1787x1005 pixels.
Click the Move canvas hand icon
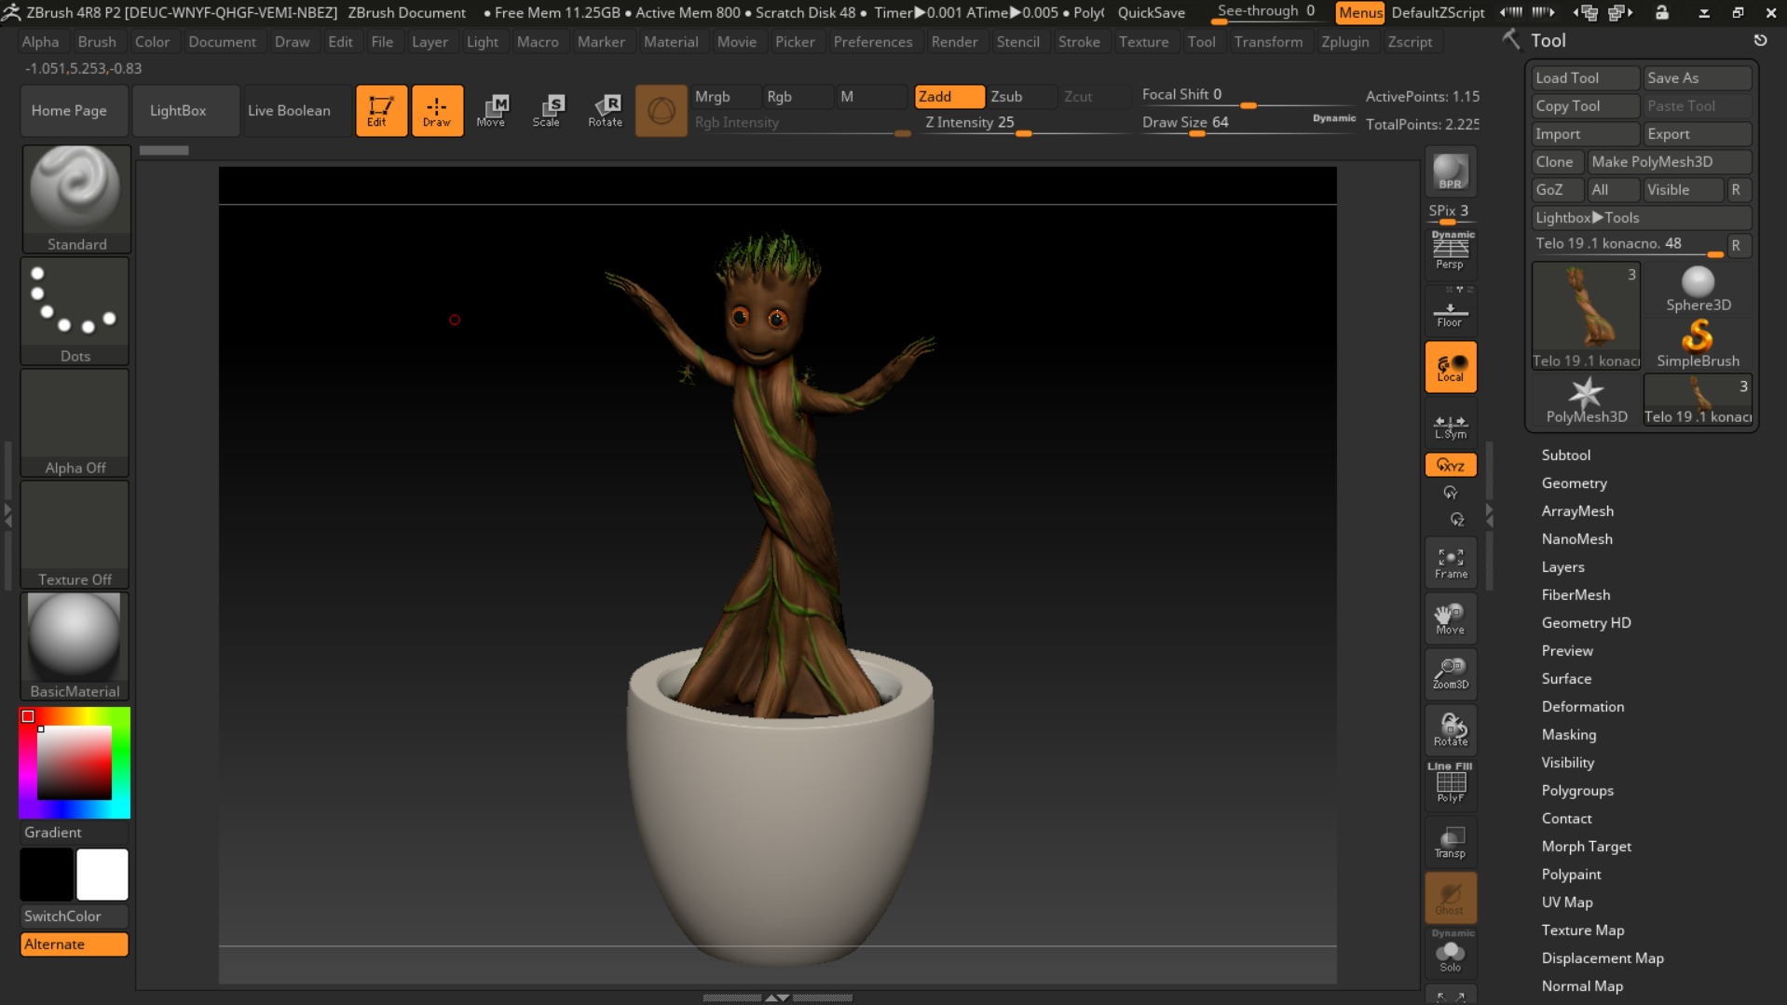(x=1450, y=618)
